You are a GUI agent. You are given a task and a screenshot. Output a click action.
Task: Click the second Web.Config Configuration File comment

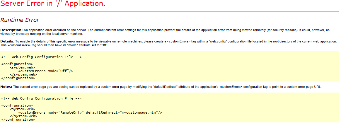(x=41, y=98)
